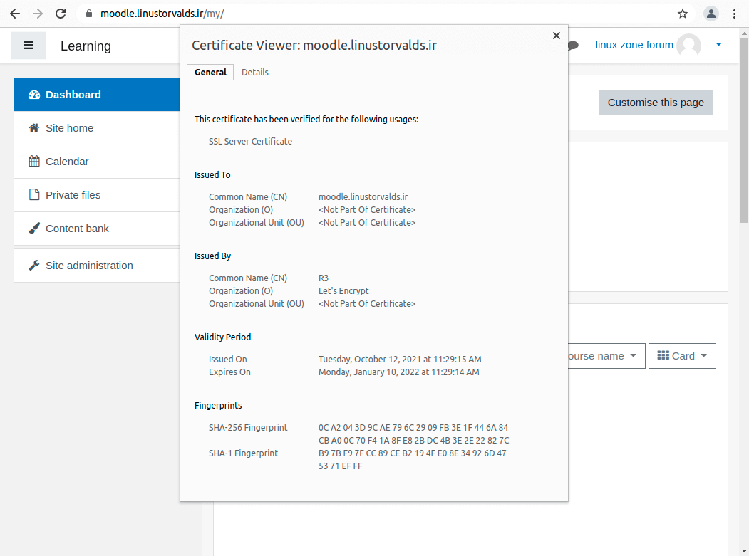Expand the user menu dropdown arrow

click(718, 44)
